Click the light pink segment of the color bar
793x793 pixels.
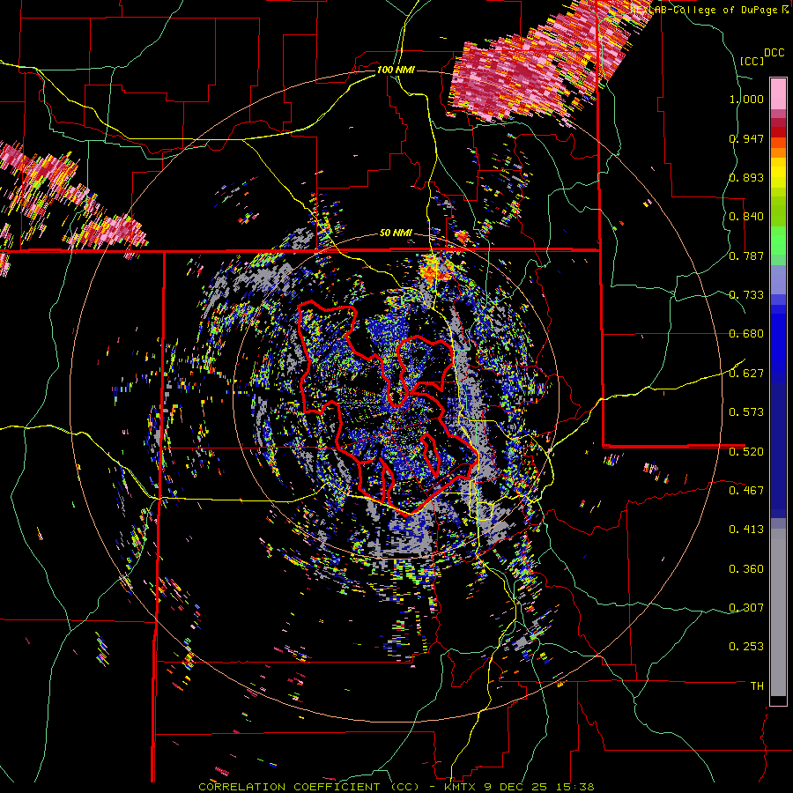778,93
